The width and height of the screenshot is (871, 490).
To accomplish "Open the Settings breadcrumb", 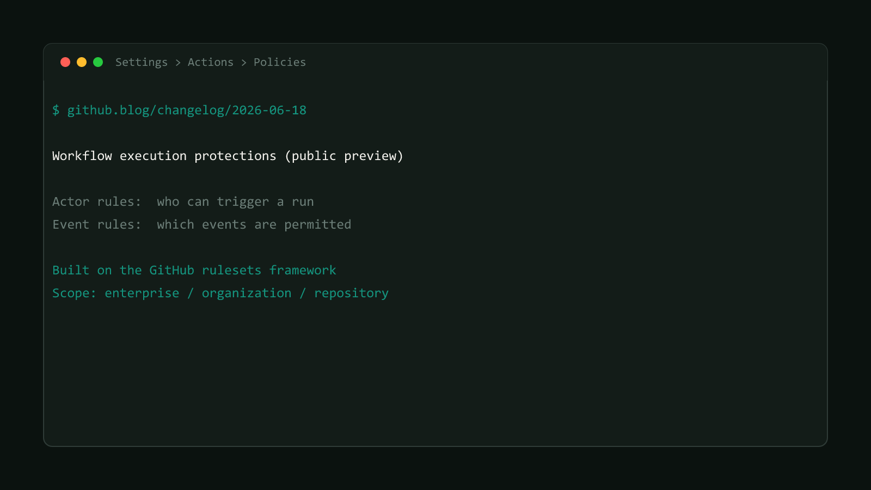I will click(x=142, y=63).
